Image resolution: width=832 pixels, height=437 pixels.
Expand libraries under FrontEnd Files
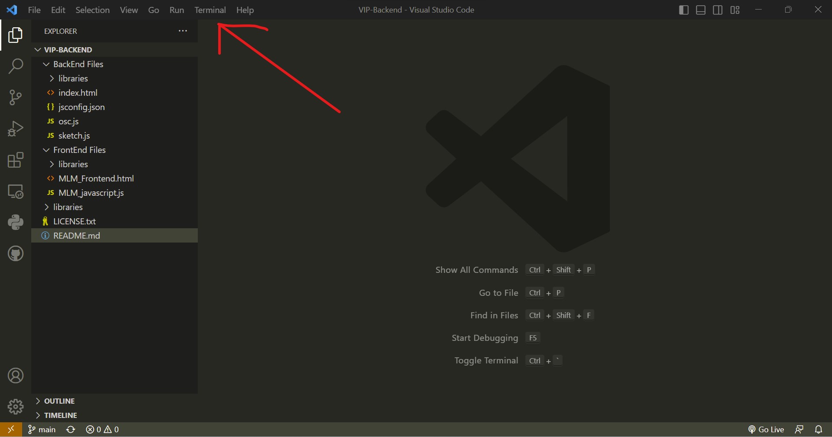pyautogui.click(x=115, y=164)
